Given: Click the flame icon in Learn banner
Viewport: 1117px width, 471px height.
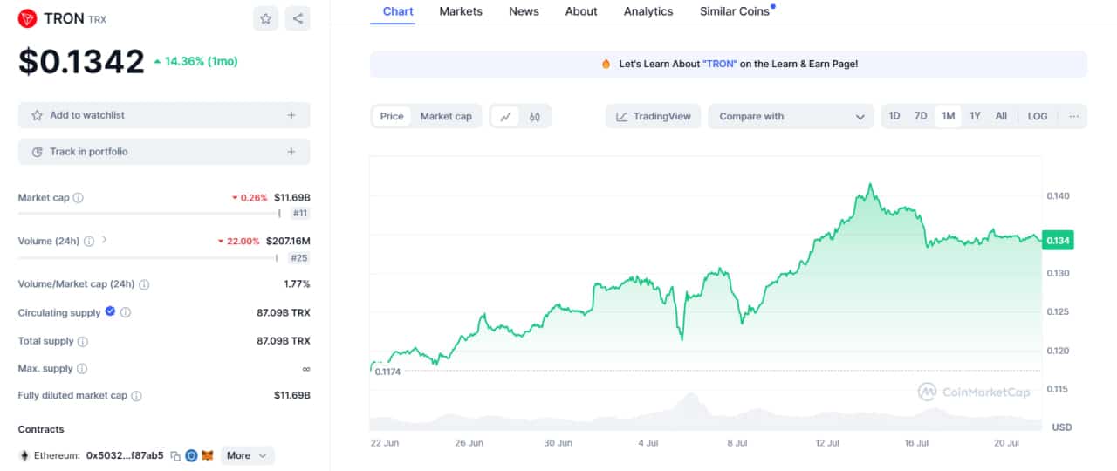Looking at the screenshot, I should pos(606,64).
